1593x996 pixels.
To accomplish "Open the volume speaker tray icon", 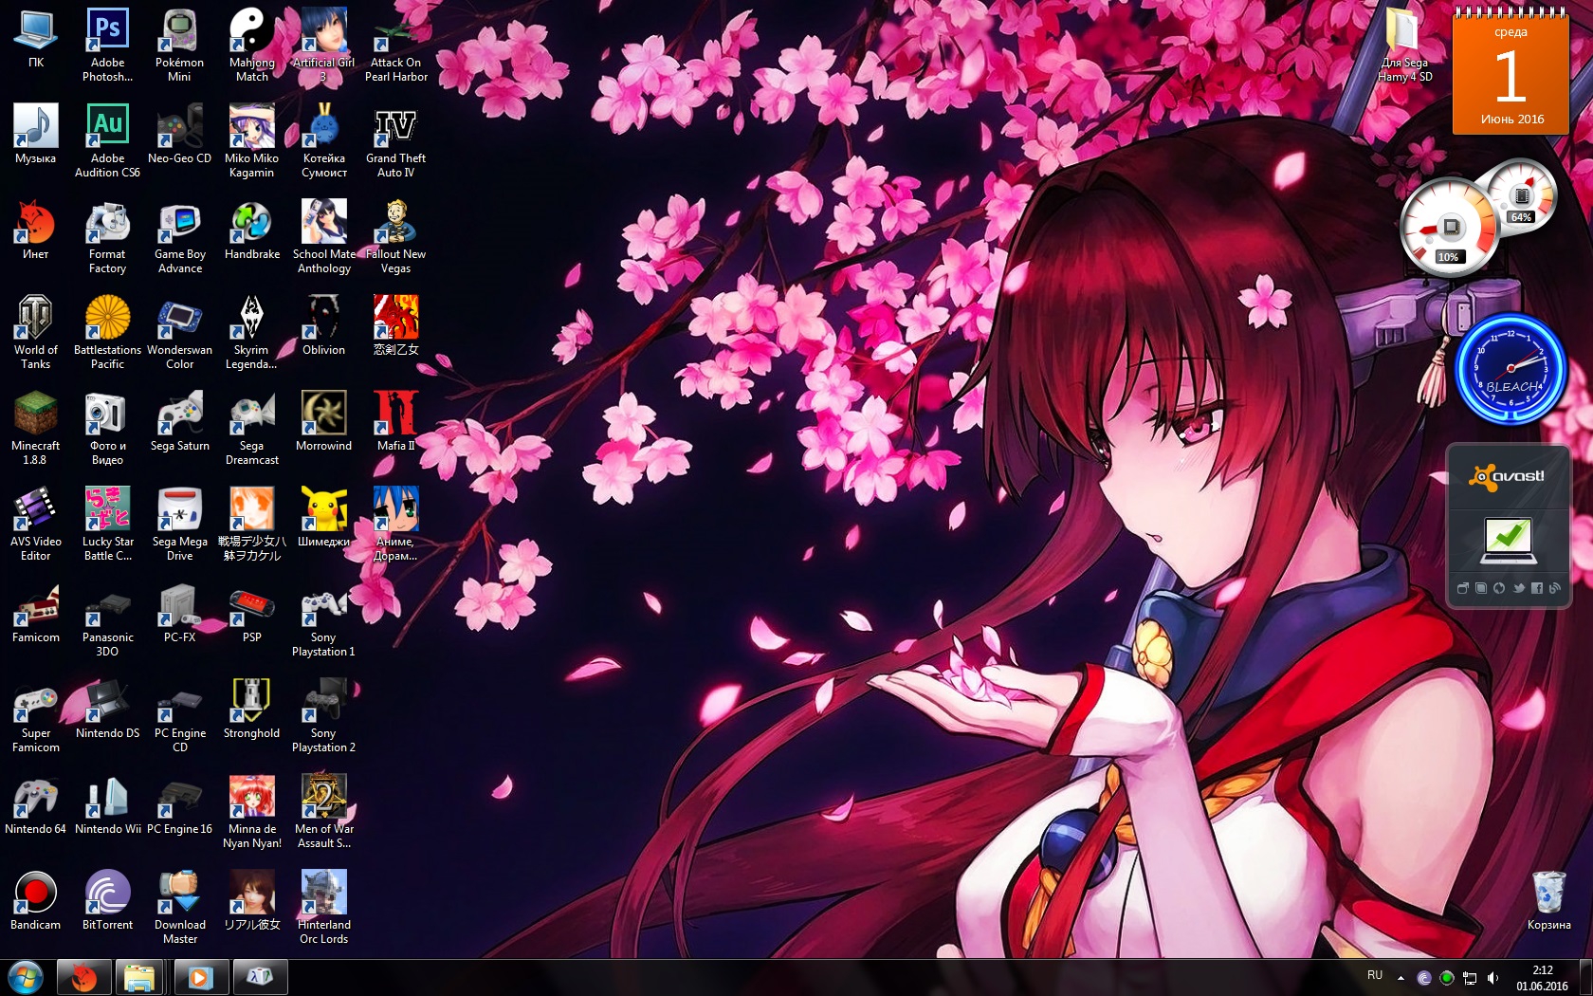I will point(1492,978).
